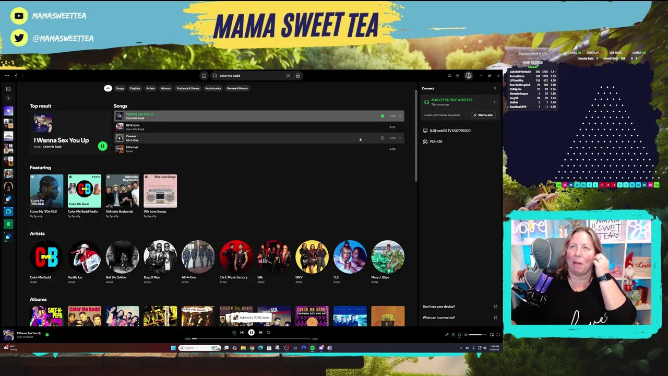Play I Swear via its thumbnail play icon
This screenshot has width=668, height=376.
[120, 138]
